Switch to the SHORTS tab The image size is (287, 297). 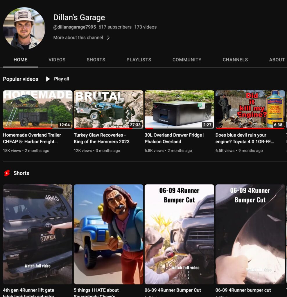[x=96, y=60]
